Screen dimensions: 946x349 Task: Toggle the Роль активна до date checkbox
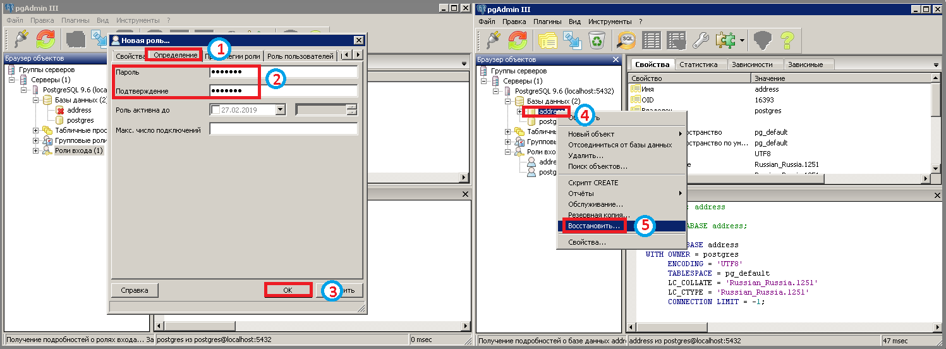(215, 110)
